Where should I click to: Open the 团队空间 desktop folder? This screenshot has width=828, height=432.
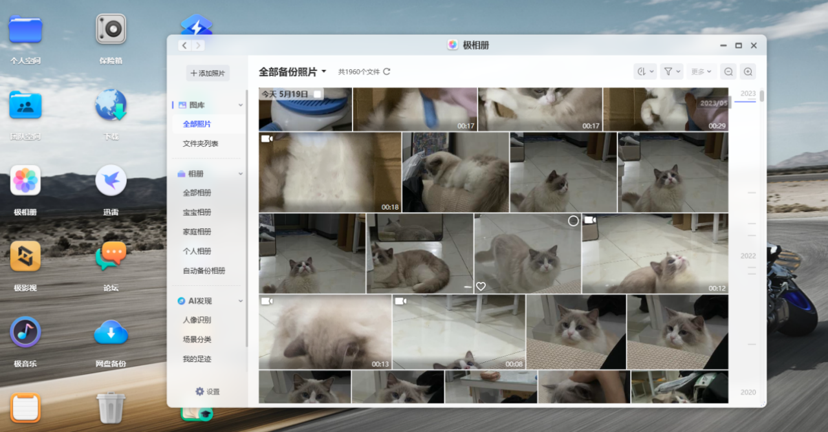click(25, 105)
